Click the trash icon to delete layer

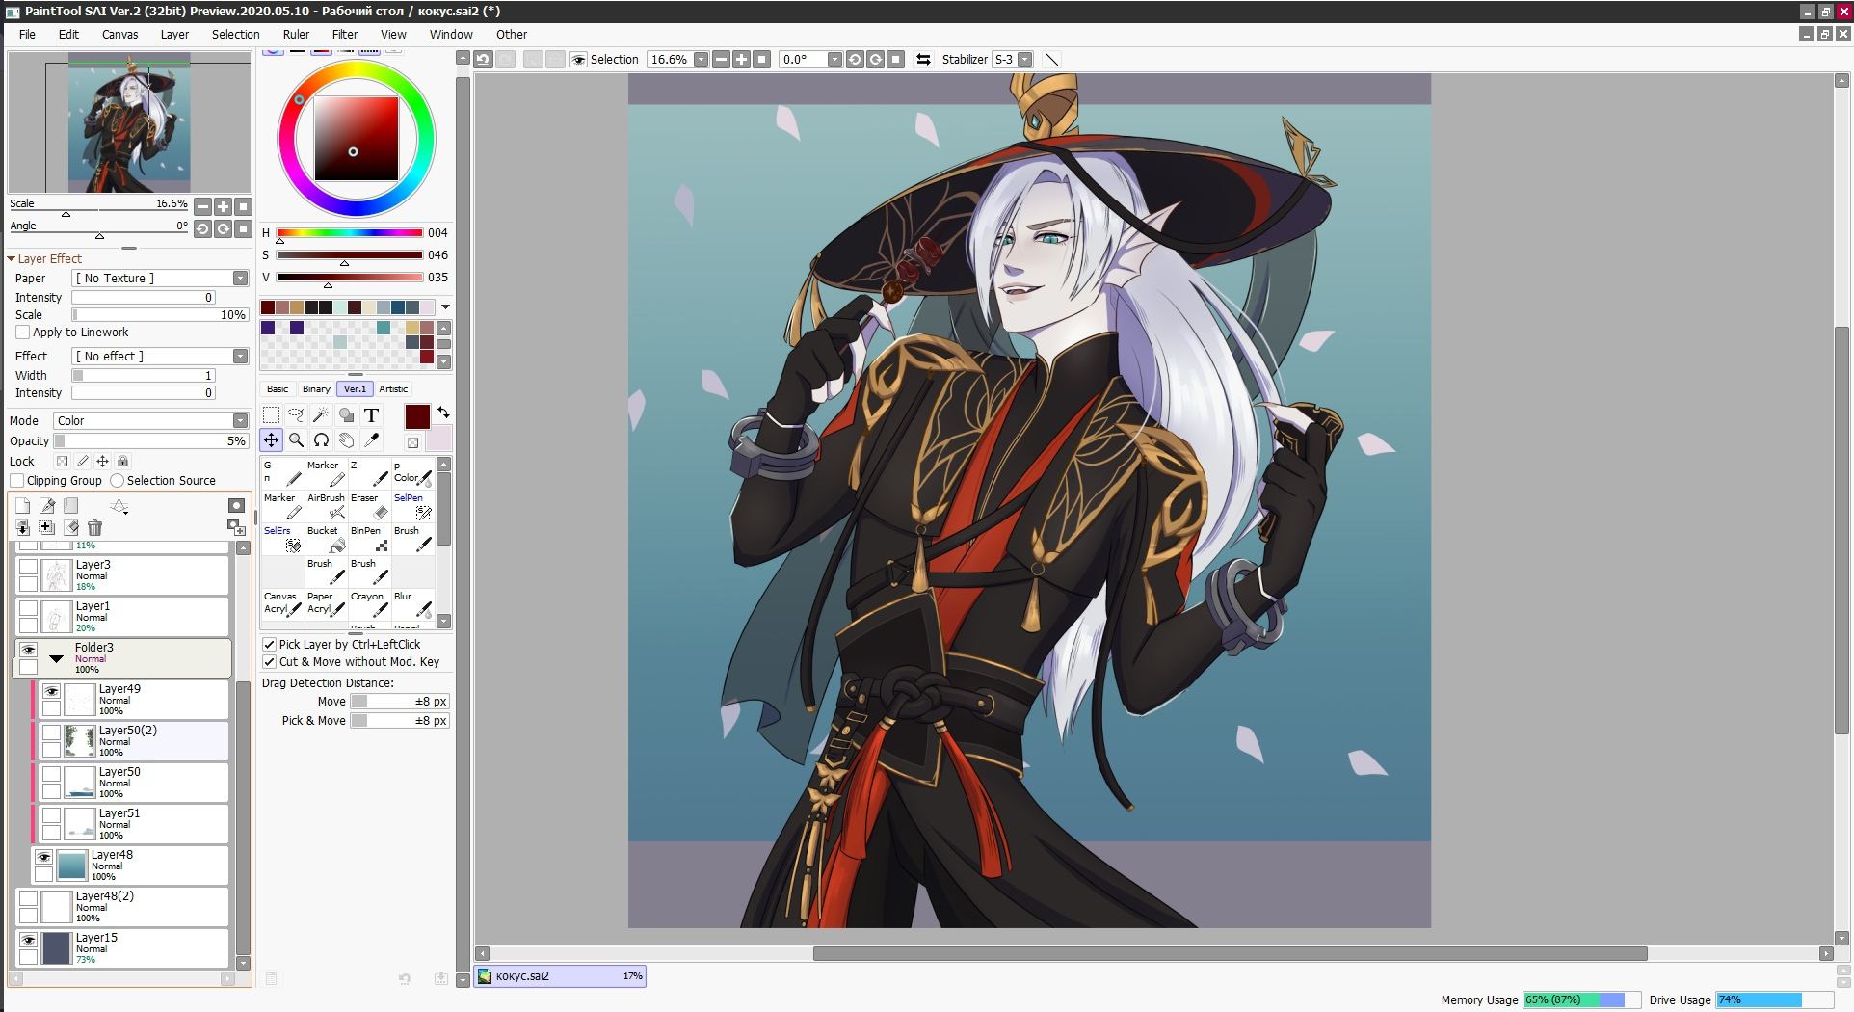click(94, 527)
